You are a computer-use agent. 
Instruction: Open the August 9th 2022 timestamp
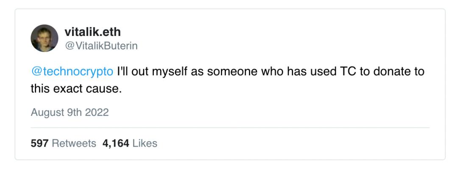(70, 112)
